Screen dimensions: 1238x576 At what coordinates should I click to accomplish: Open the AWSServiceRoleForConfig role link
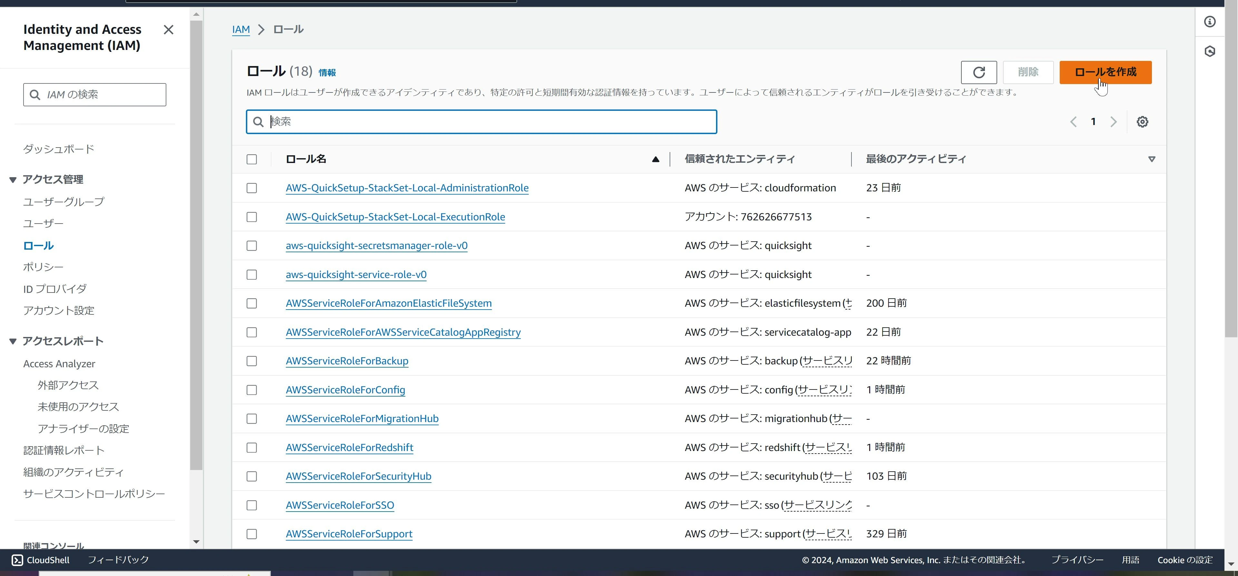point(346,389)
